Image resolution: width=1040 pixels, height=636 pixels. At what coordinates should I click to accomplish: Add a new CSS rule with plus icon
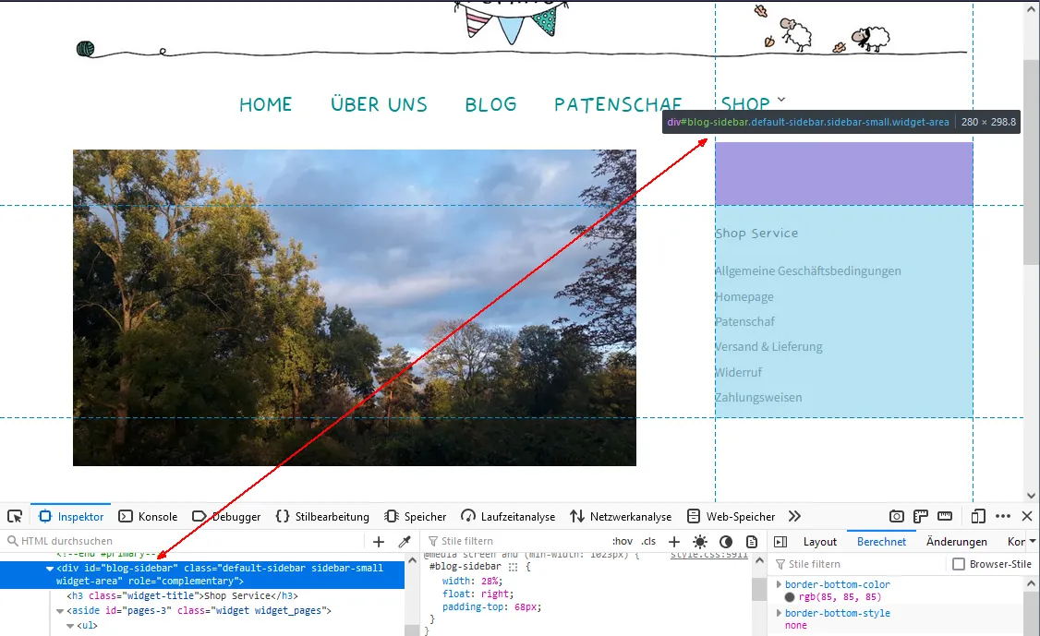click(674, 541)
